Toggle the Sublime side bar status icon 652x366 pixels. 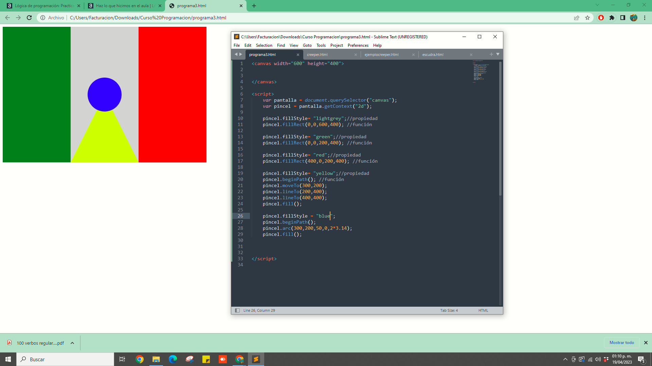click(237, 310)
